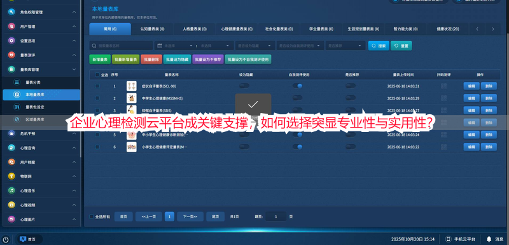Check the 全选所有 checkbox in footer
The image size is (509, 245).
click(x=92, y=216)
